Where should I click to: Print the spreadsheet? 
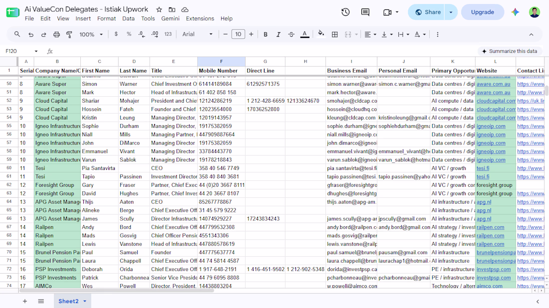tap(56, 34)
